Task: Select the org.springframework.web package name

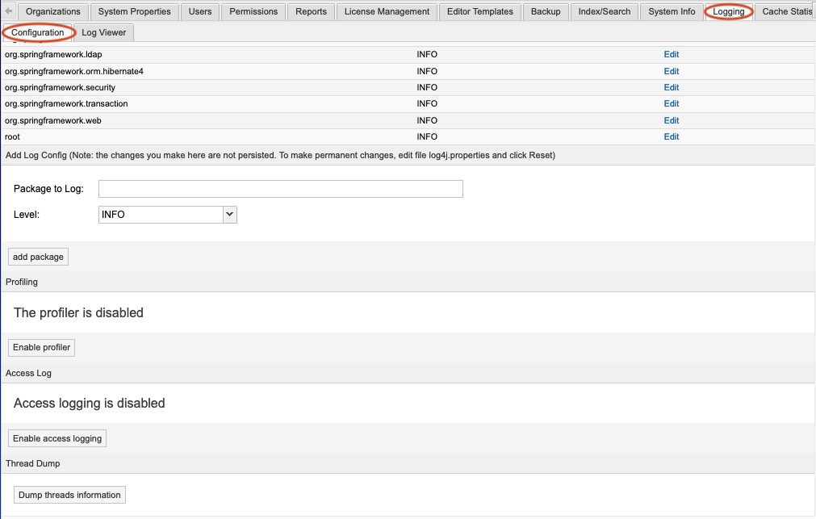Action: [53, 120]
